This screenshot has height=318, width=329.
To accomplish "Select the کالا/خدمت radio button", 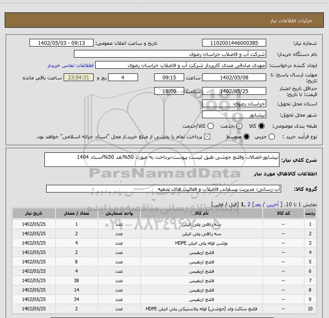I will [x=211, y=126].
